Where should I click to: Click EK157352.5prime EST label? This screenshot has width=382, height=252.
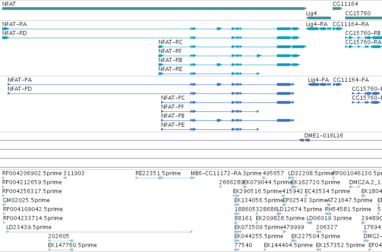340,245
